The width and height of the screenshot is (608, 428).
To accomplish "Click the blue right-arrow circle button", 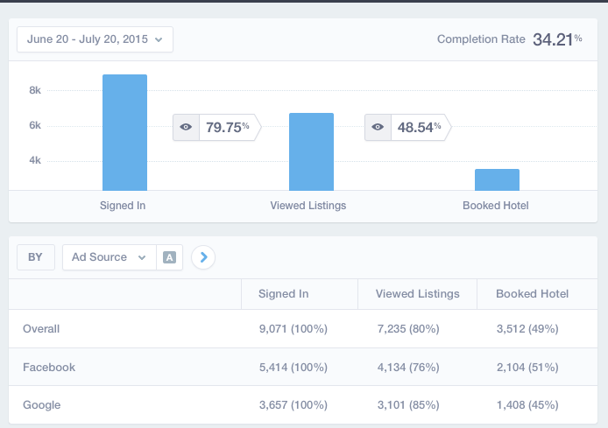I will coord(203,257).
